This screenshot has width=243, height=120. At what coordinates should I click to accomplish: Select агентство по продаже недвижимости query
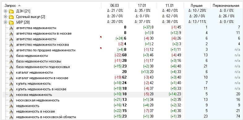coord(46,50)
